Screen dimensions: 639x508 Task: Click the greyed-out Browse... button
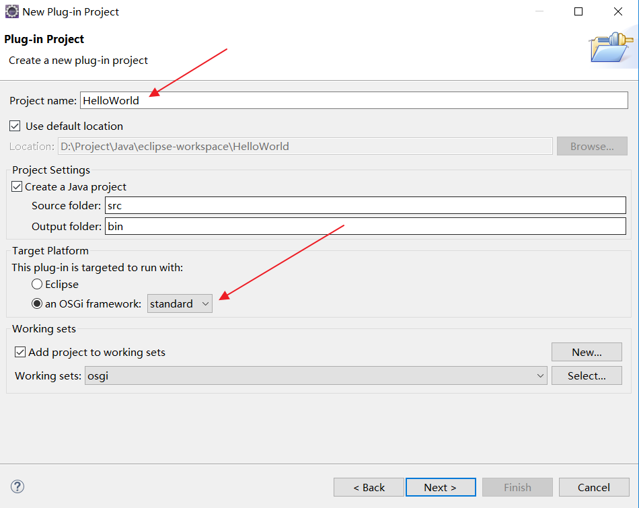point(592,147)
